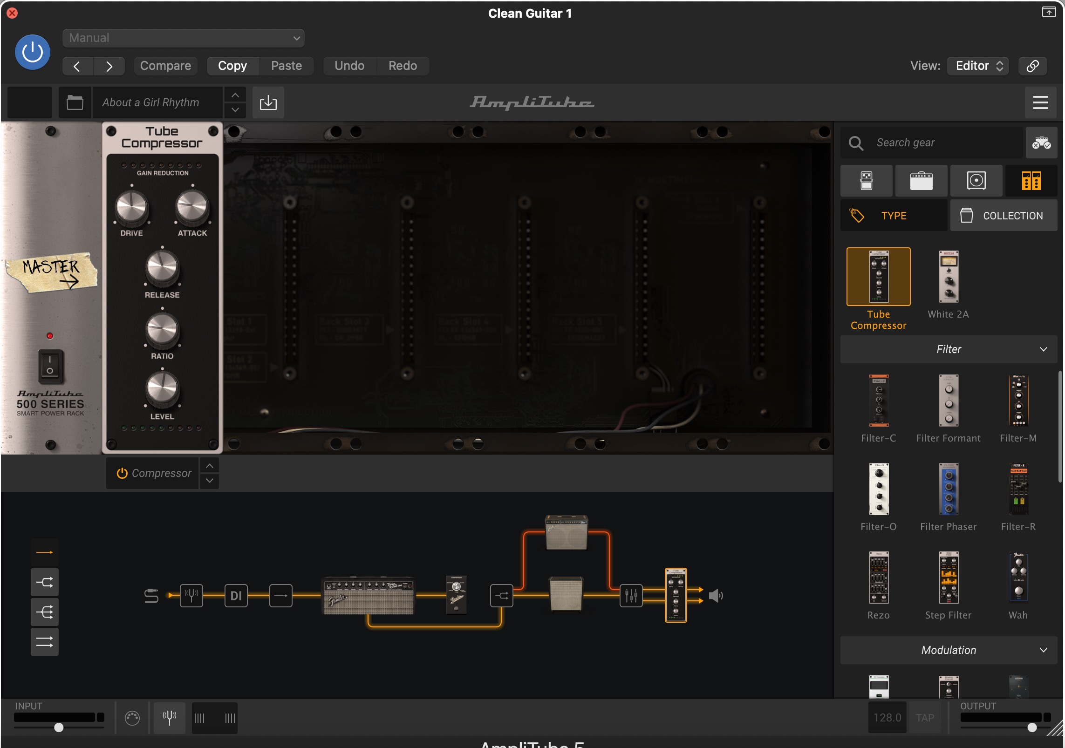
Task: Adjust the INPUT level slider
Action: (x=59, y=728)
